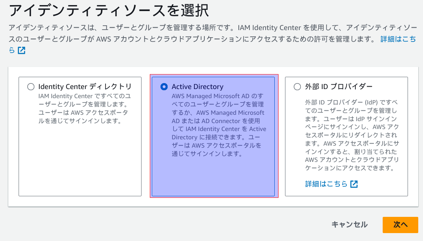The image size is (423, 241).
Task: Click the Active Directory card description text
Action: 219,125
